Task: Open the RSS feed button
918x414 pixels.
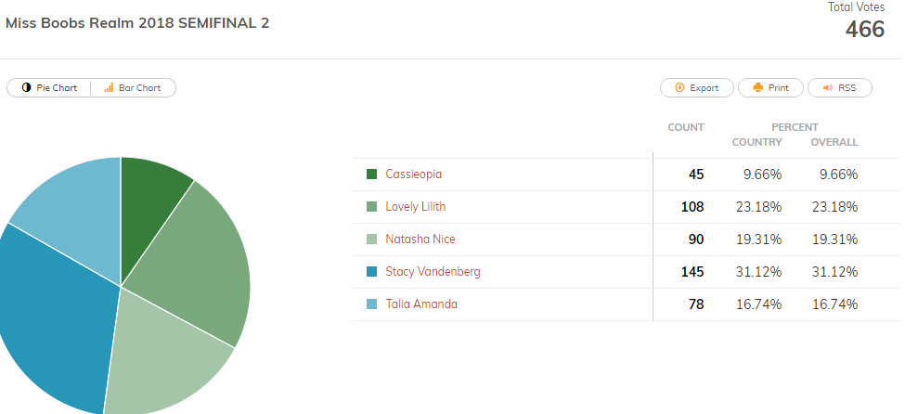Action: coord(839,88)
